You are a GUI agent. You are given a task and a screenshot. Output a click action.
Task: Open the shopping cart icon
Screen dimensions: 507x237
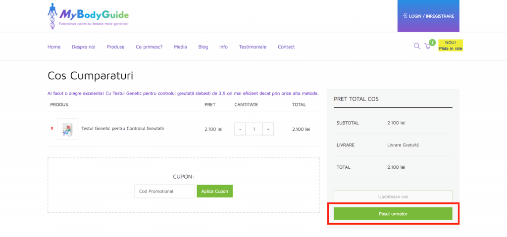click(428, 47)
